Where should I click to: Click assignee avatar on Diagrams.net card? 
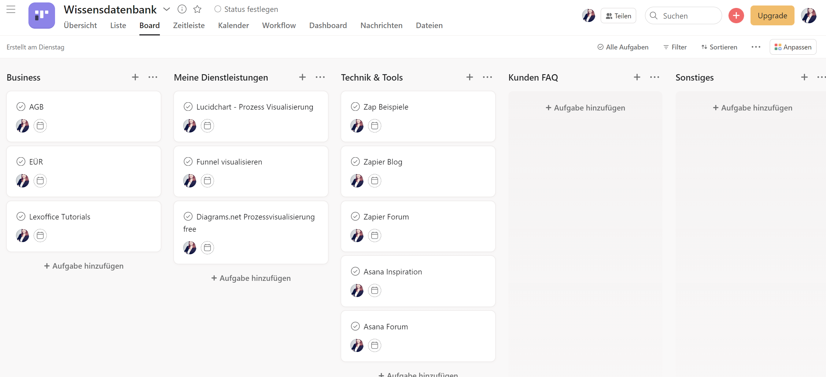tap(190, 248)
